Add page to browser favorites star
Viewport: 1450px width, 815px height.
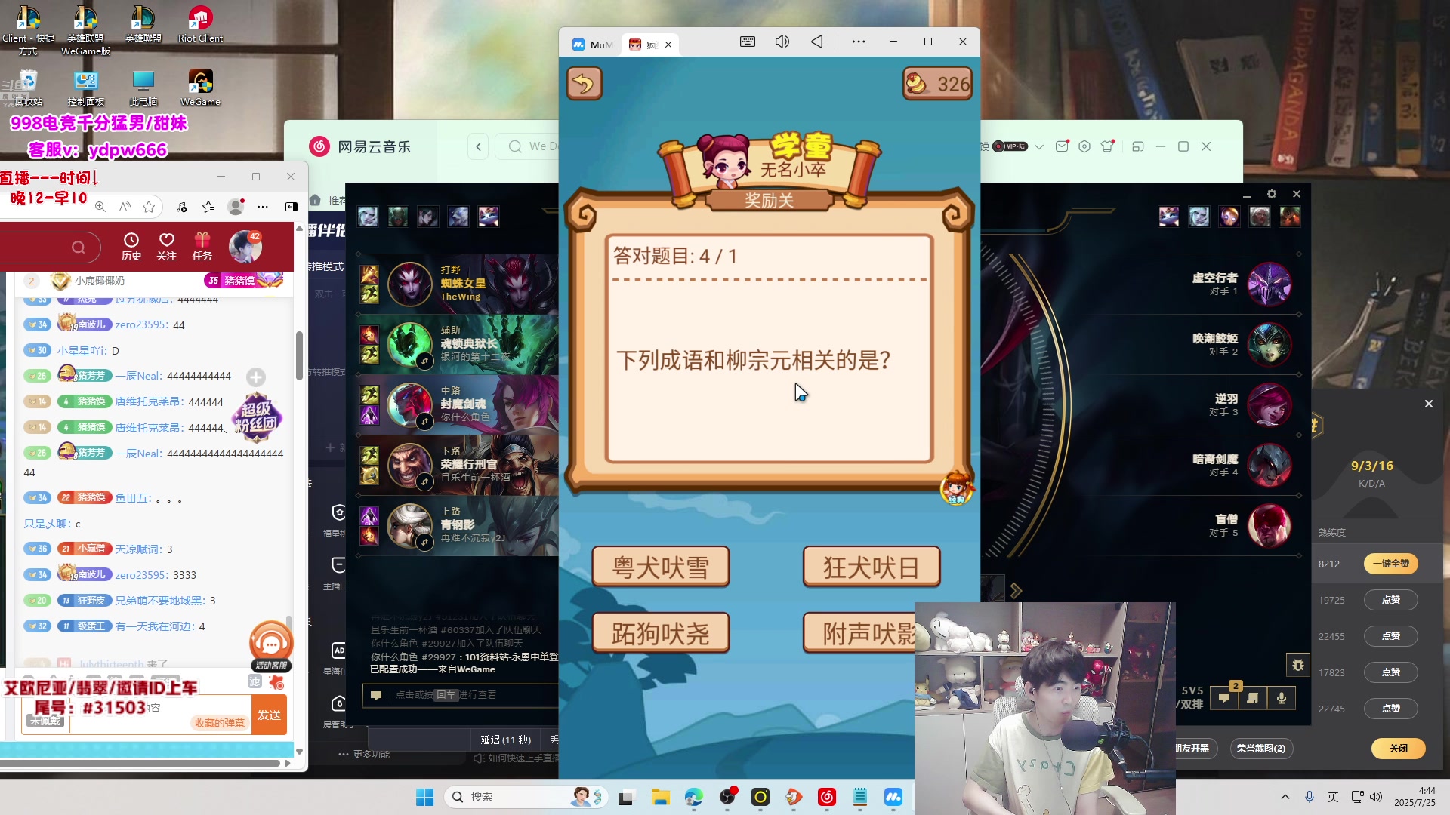(149, 207)
